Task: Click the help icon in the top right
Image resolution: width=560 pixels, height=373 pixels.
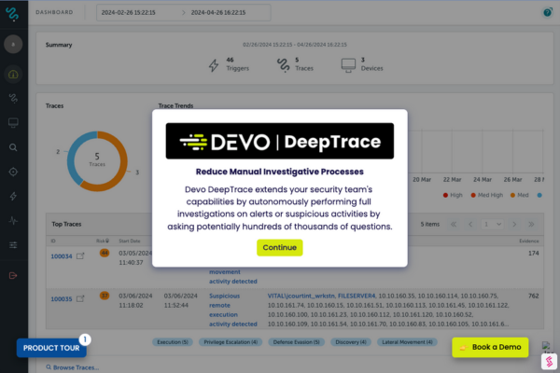Action: (x=547, y=13)
